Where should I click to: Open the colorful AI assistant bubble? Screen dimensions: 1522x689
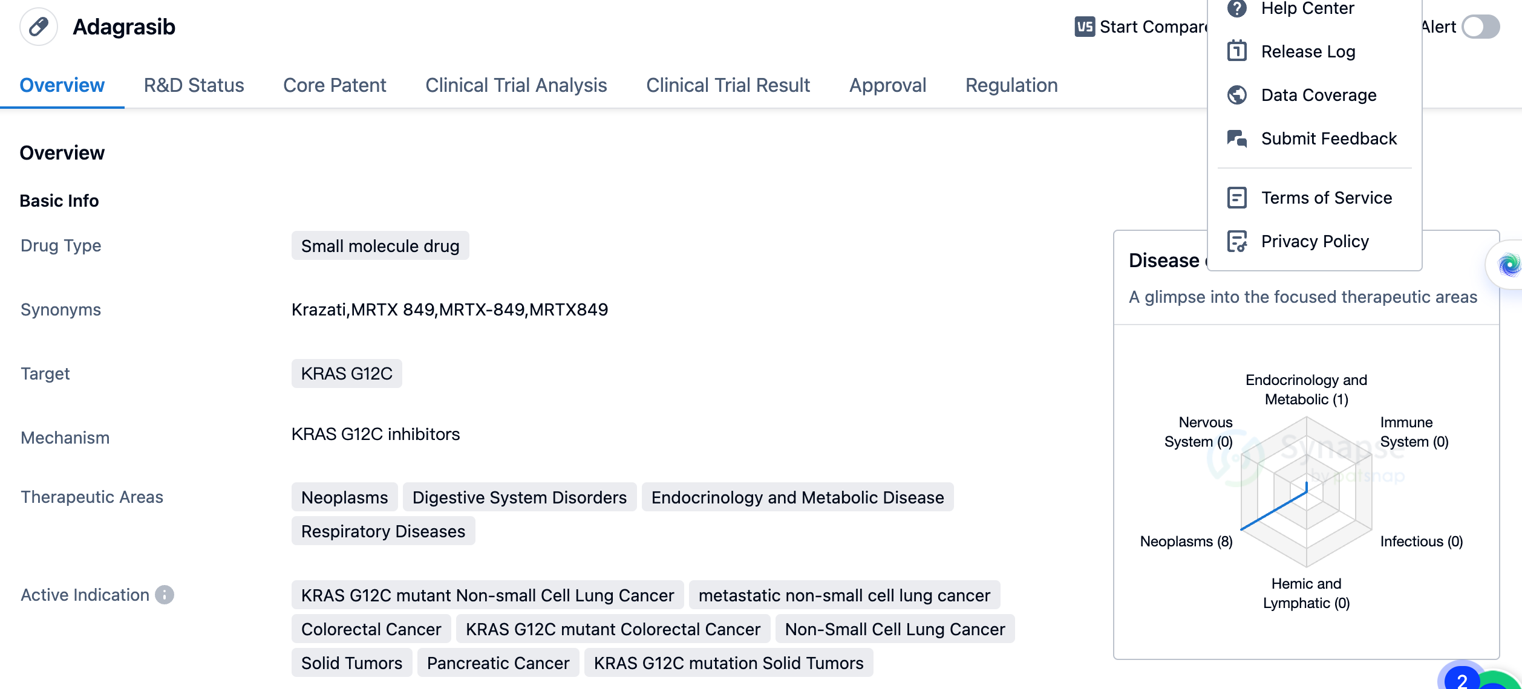(1509, 264)
